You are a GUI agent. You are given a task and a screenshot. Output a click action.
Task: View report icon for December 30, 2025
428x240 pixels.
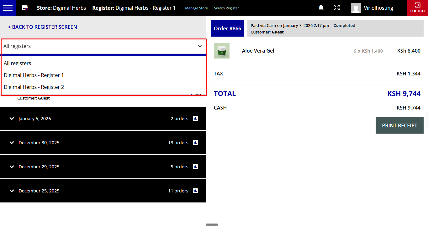pyautogui.click(x=195, y=143)
